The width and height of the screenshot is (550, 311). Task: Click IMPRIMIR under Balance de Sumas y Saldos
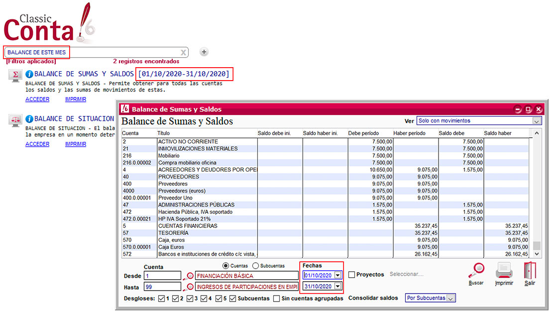pyautogui.click(x=76, y=99)
